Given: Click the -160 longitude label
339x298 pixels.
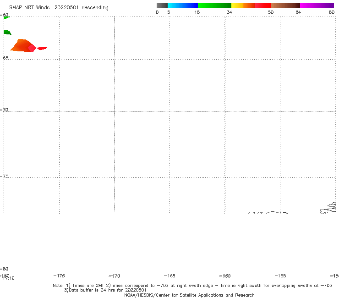Looking at the screenshot, I should pos(225,276).
